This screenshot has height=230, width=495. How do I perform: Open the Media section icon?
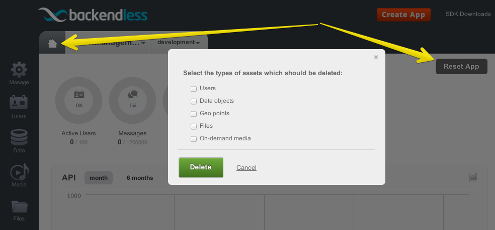(x=19, y=171)
